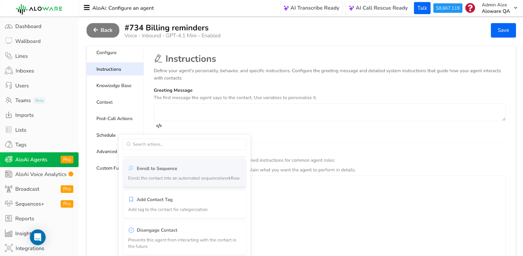Click the Tags icon in sidebar
The image size is (523, 256).
pos(9,145)
